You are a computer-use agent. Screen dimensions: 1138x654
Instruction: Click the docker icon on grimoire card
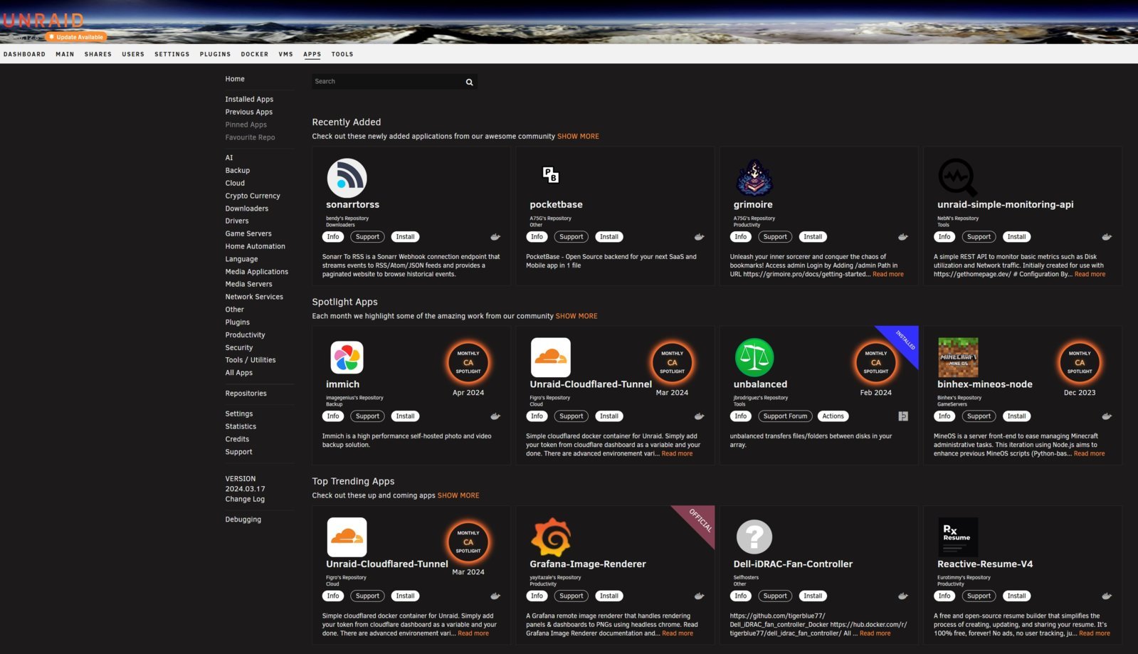coord(902,237)
